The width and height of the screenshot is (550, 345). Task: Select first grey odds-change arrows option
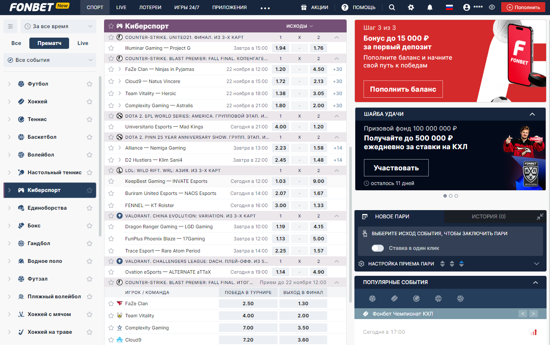coord(443,264)
